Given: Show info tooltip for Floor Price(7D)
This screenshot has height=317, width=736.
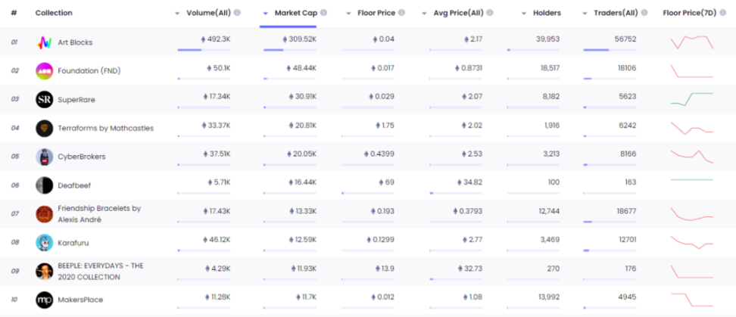Looking at the screenshot, I should point(723,13).
